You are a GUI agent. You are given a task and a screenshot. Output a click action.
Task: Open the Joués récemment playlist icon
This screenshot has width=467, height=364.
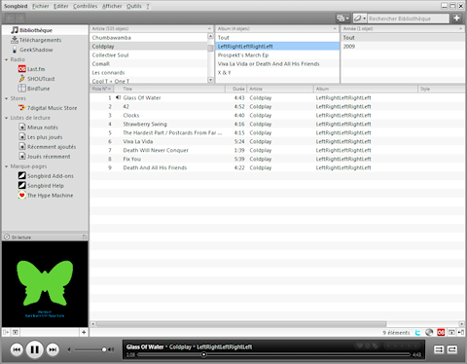(22, 157)
